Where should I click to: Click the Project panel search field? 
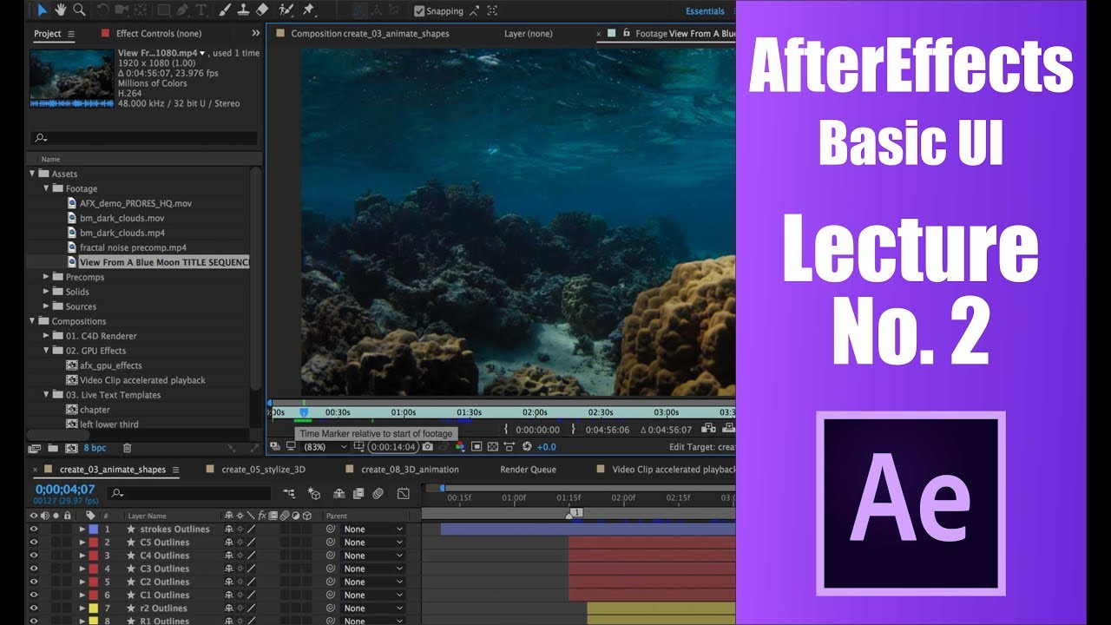pos(144,138)
